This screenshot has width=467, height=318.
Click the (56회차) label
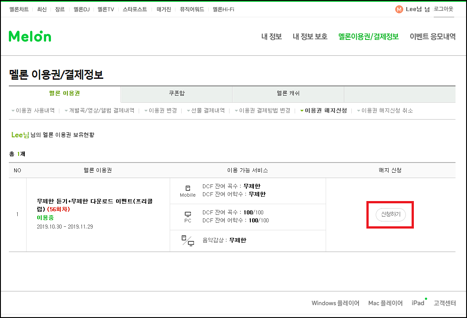point(58,209)
